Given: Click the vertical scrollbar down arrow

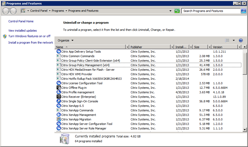Looking at the screenshot, I should pyautogui.click(x=245, y=129).
